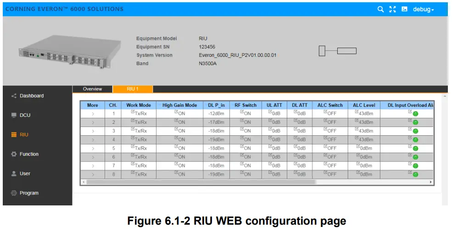This screenshot has width=452, height=232.
Task: Click the Work Mode column header
Action: 139,105
